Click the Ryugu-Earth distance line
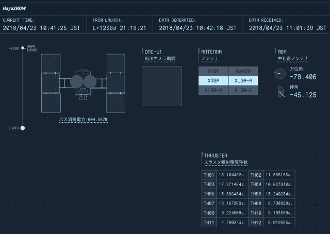This screenshot has height=234, width=330. coord(23,88)
